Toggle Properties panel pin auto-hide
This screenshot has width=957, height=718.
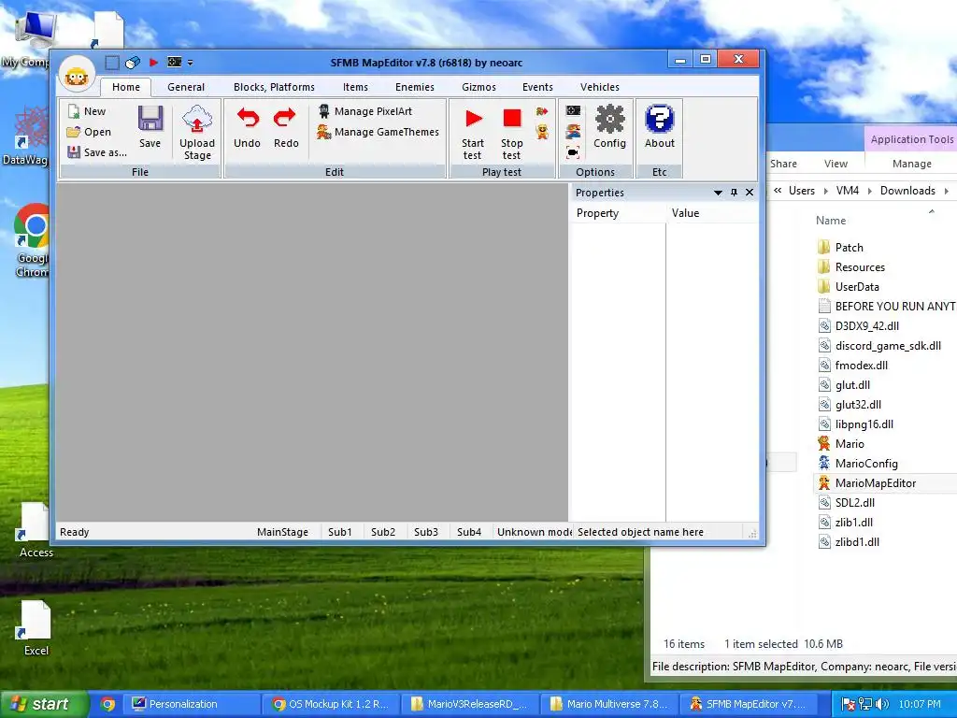(735, 193)
